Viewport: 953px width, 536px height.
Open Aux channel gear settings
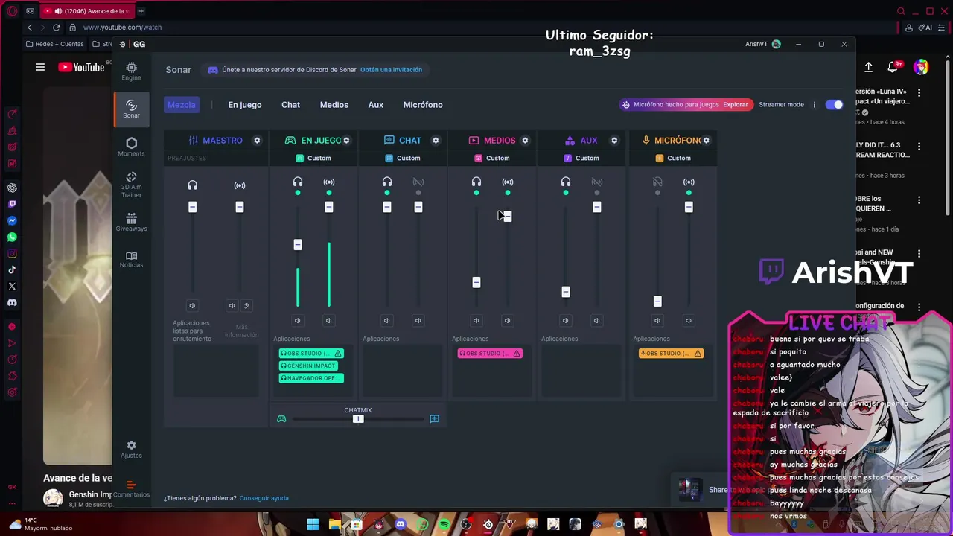click(x=614, y=140)
